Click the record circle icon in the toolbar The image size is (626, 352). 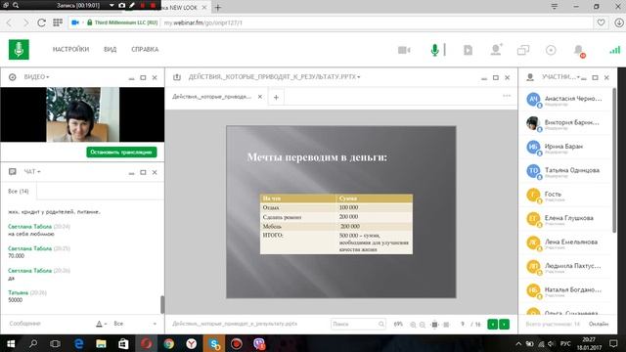[x=551, y=50]
